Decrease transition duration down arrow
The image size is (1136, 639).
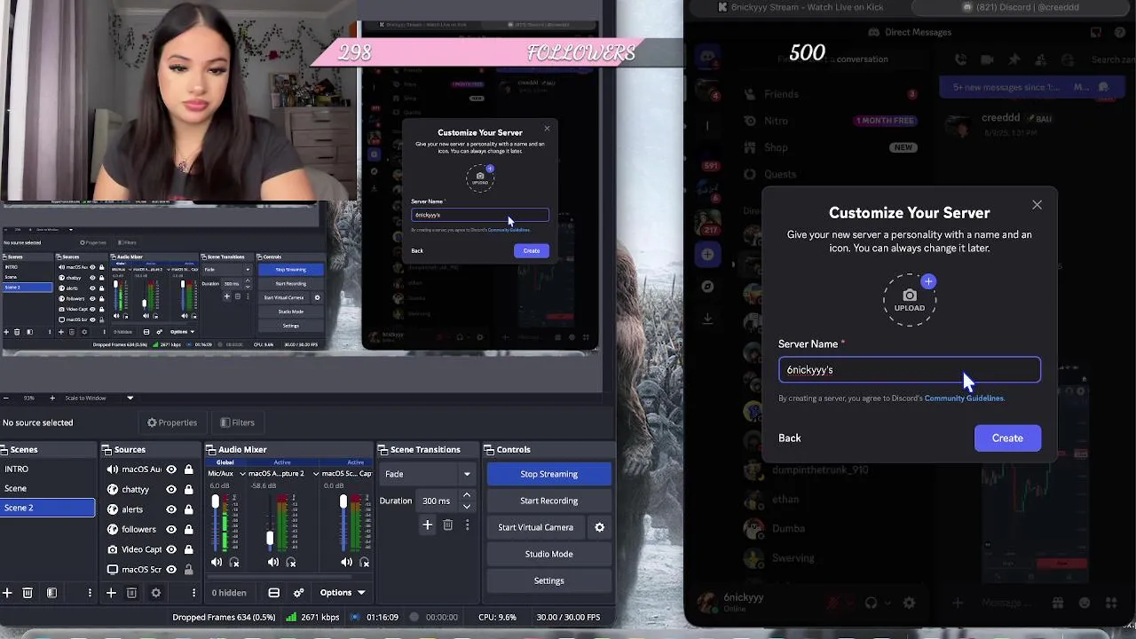pos(467,506)
